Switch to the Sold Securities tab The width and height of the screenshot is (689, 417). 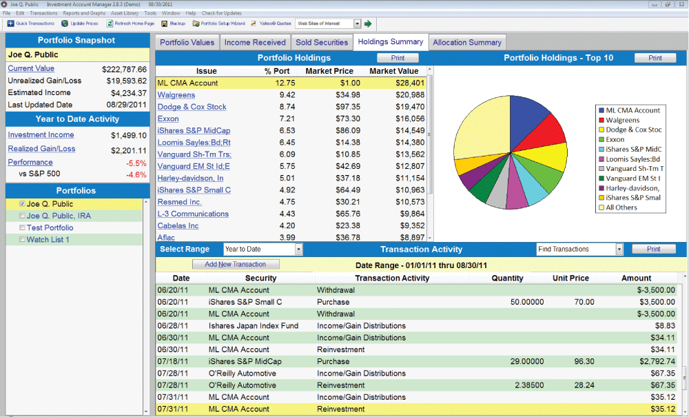322,43
